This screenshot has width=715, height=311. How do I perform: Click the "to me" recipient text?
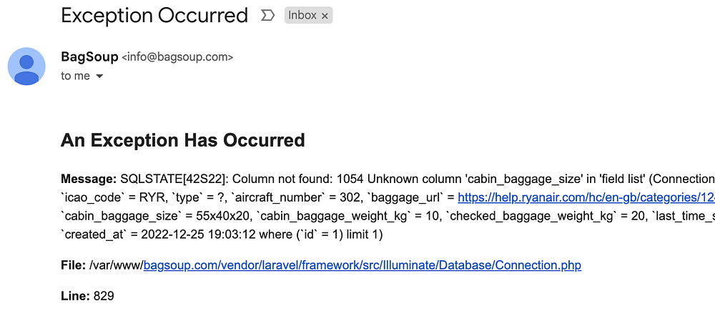(x=75, y=76)
